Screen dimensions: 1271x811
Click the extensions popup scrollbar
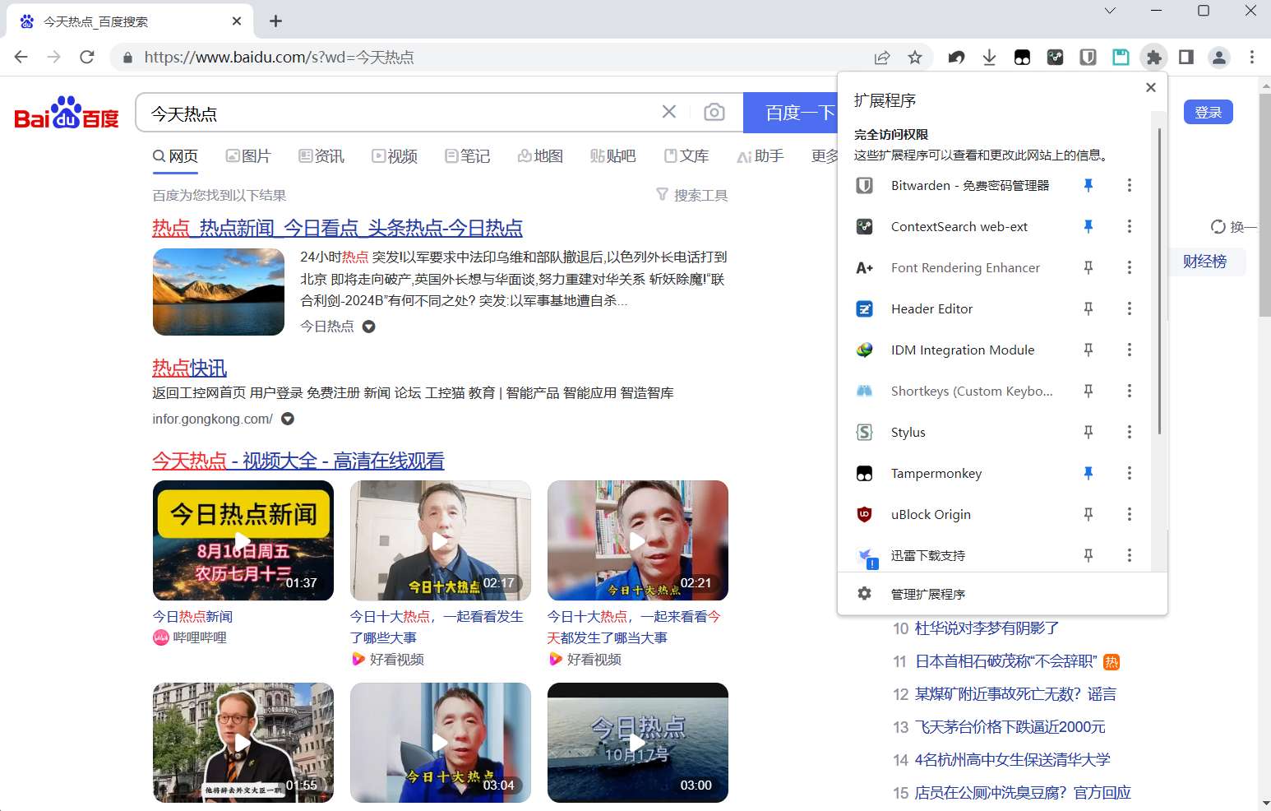1159,281
